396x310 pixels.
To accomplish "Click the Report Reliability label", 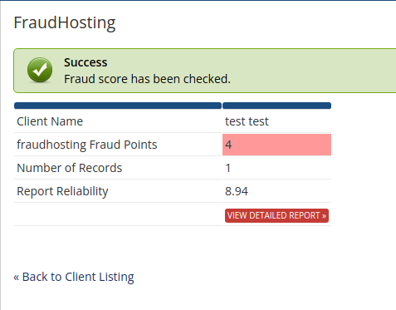I will point(62,191).
